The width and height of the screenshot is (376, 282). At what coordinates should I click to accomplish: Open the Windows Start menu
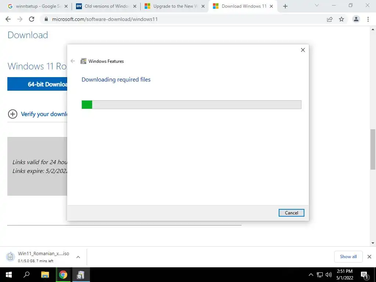9,275
